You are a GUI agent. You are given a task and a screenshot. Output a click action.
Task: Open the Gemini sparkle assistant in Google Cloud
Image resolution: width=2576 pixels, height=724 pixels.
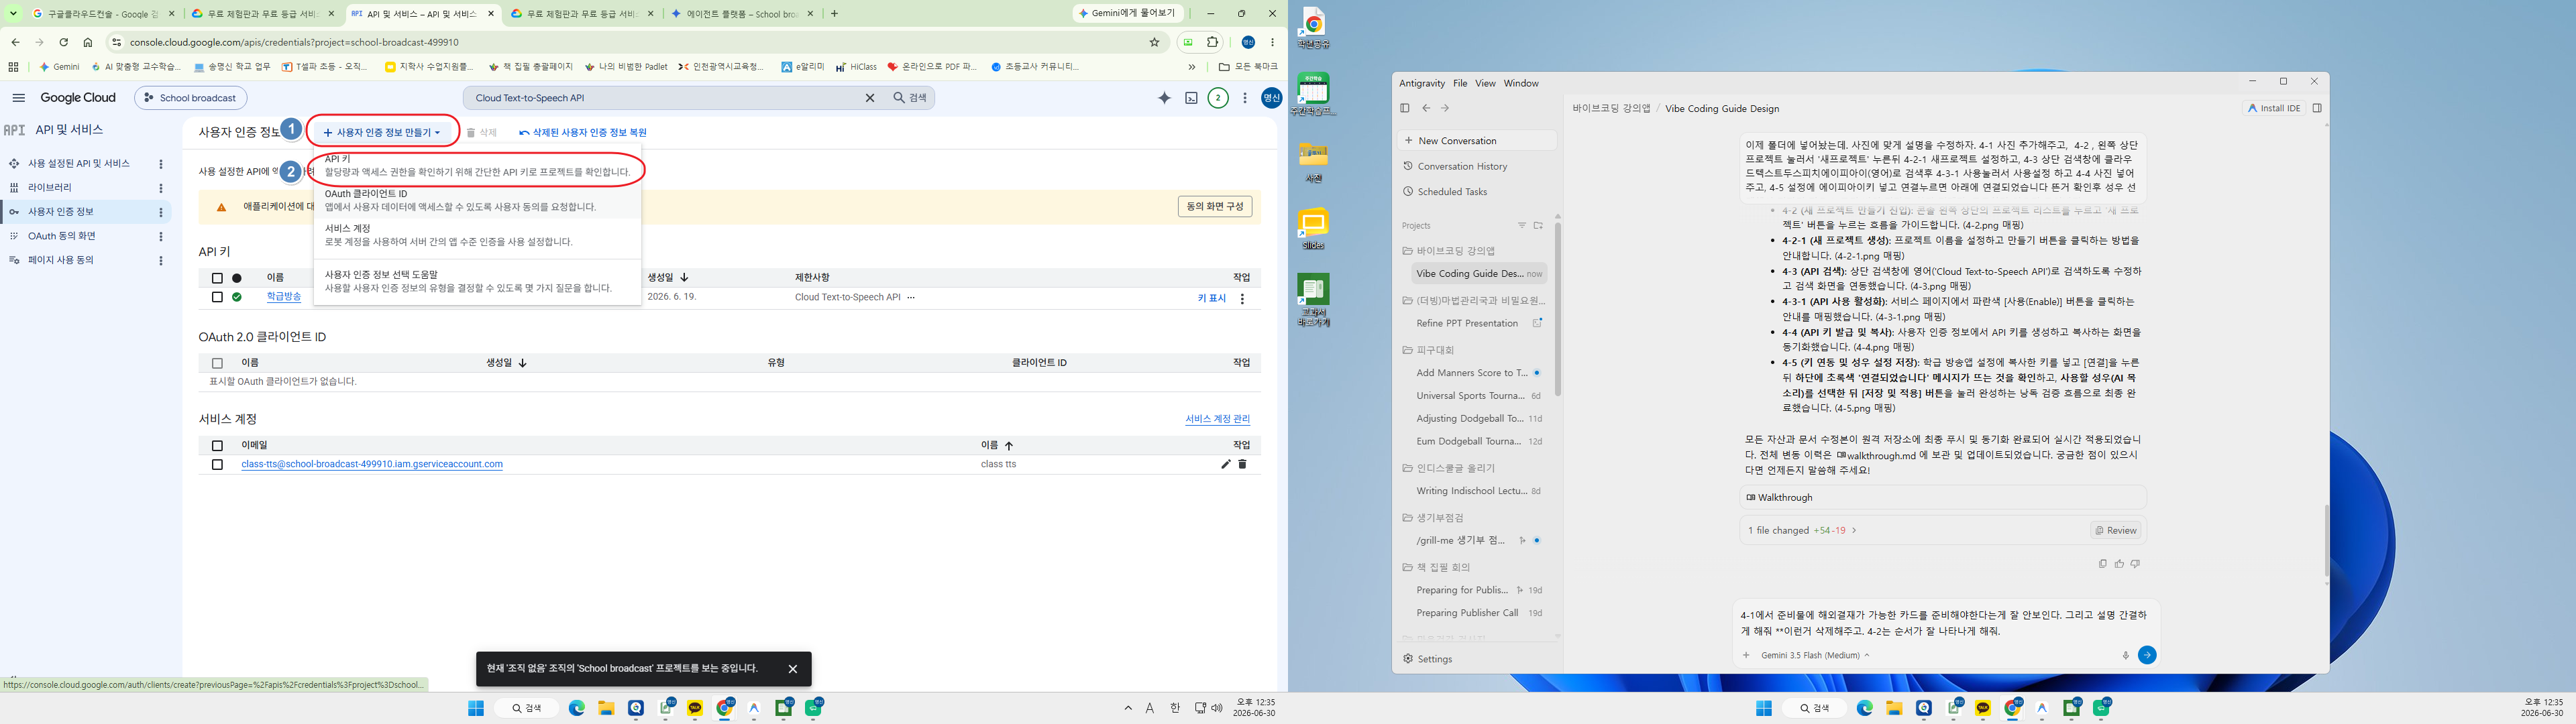1164,98
